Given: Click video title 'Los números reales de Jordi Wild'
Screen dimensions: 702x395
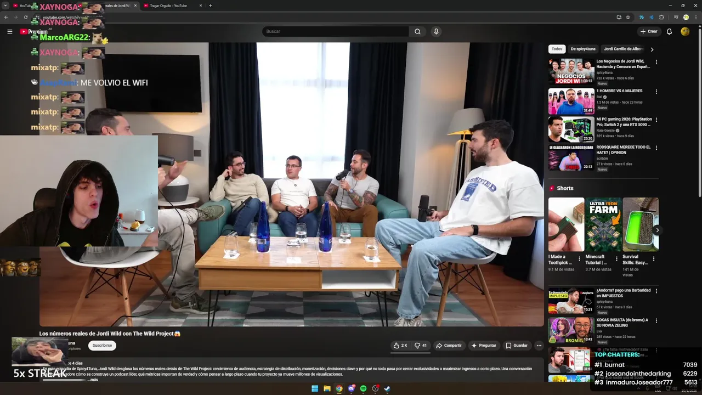Looking at the screenshot, I should pyautogui.click(x=110, y=334).
